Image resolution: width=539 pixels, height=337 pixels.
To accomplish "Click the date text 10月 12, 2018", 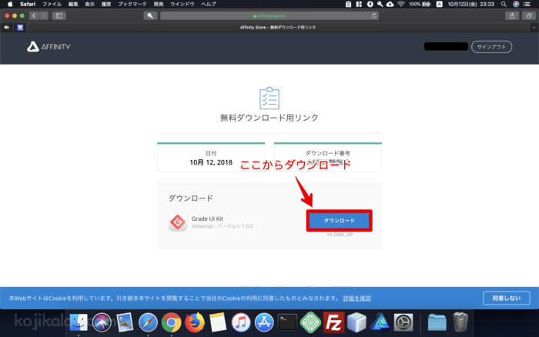I will click(211, 162).
